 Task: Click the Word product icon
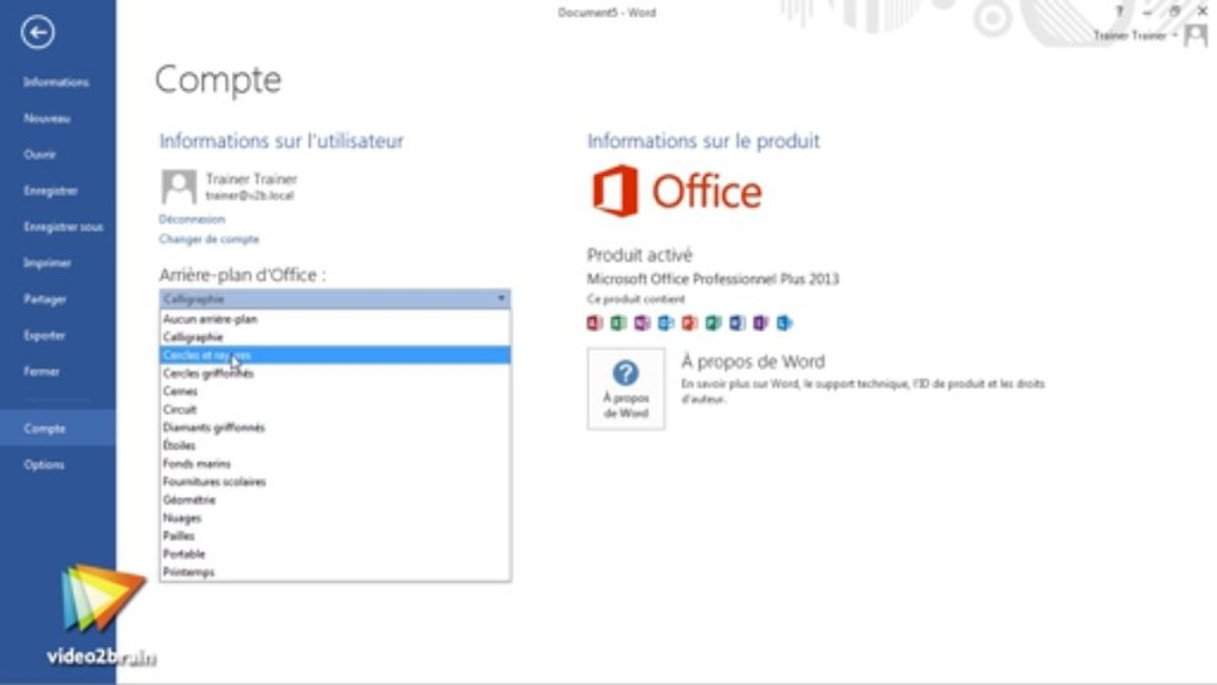click(x=737, y=323)
